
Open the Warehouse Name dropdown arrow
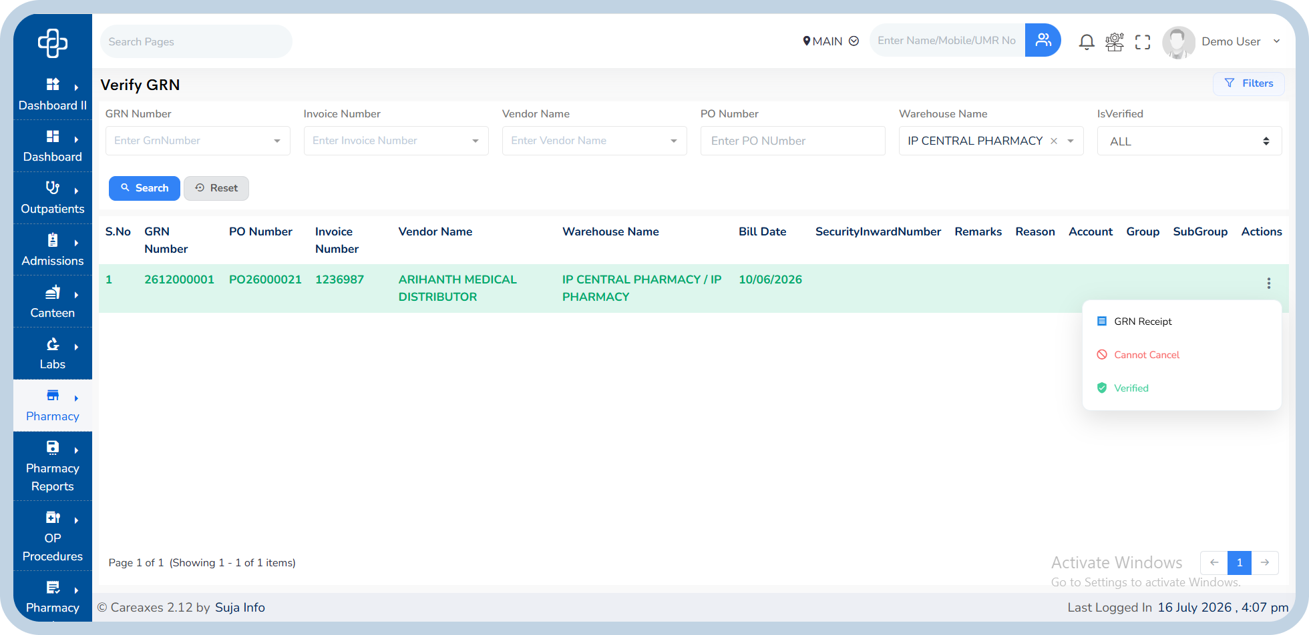coord(1071,141)
